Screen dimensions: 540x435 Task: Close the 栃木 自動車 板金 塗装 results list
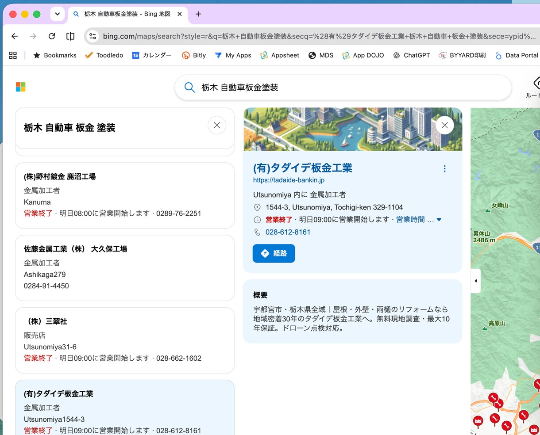point(217,125)
